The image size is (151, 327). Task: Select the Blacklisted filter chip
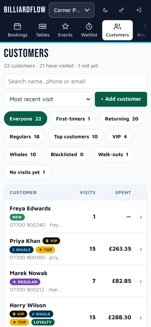67,155
